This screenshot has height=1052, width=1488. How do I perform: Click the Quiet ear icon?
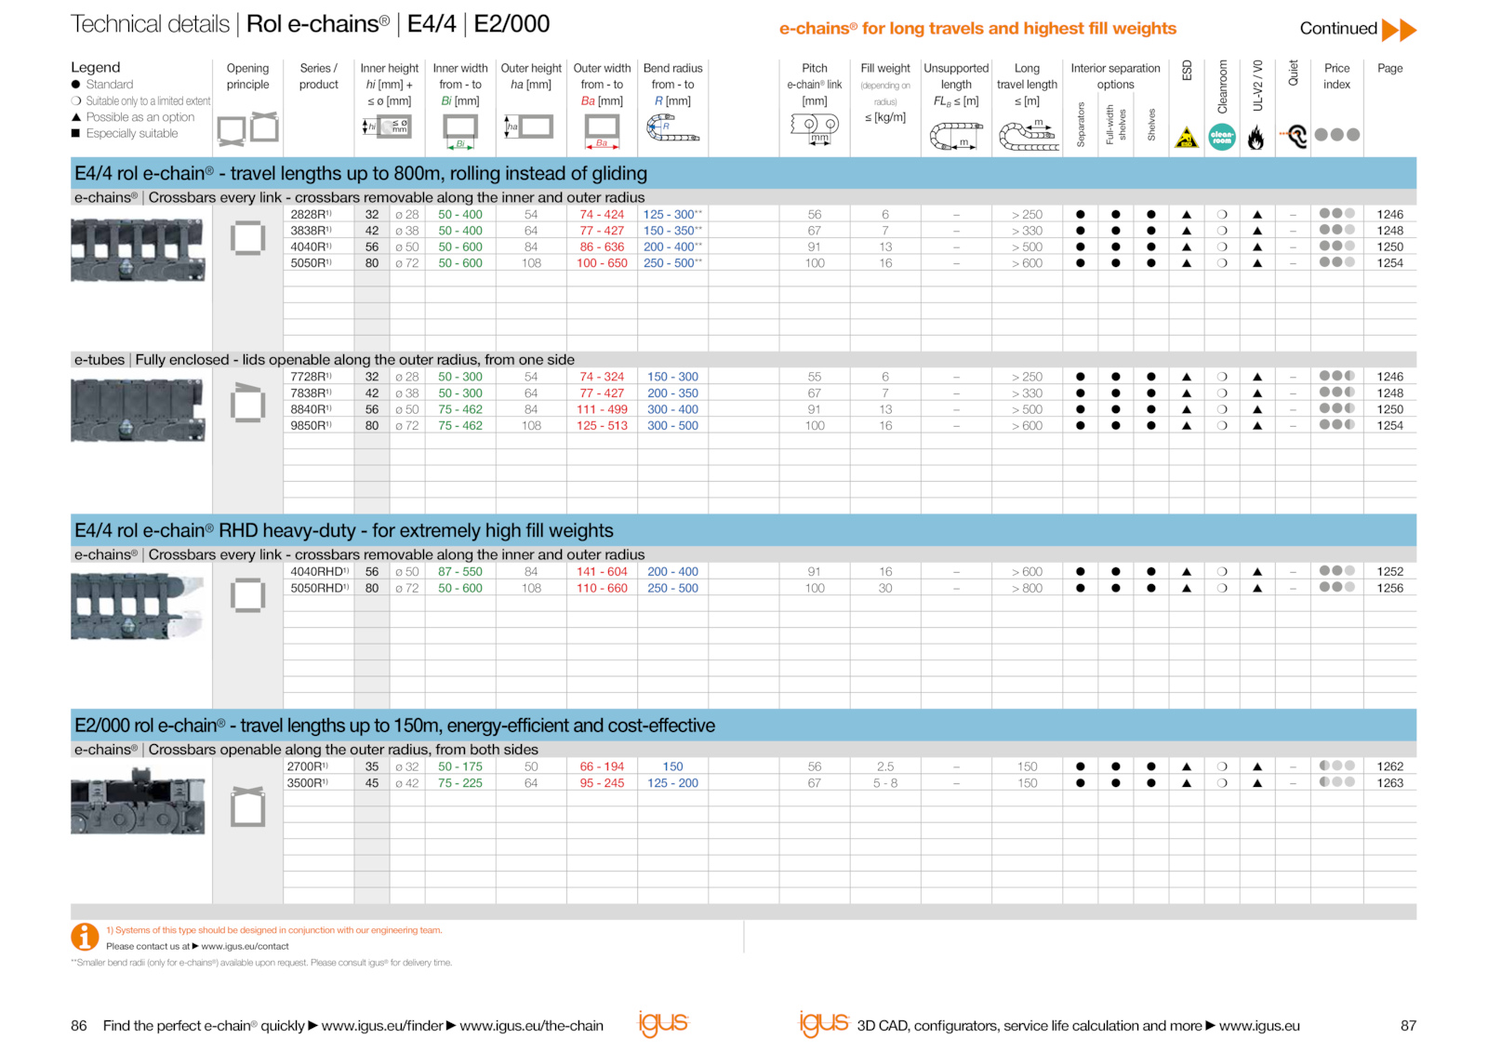(1294, 137)
